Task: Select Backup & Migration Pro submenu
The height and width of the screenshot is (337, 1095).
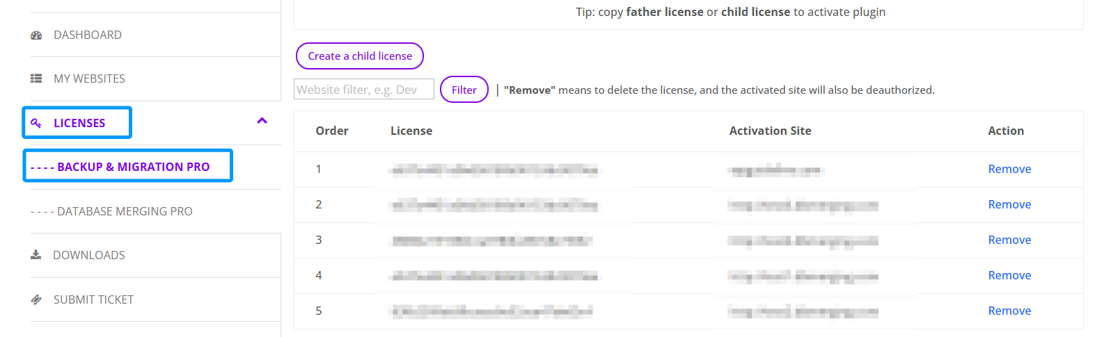Action: (x=133, y=167)
